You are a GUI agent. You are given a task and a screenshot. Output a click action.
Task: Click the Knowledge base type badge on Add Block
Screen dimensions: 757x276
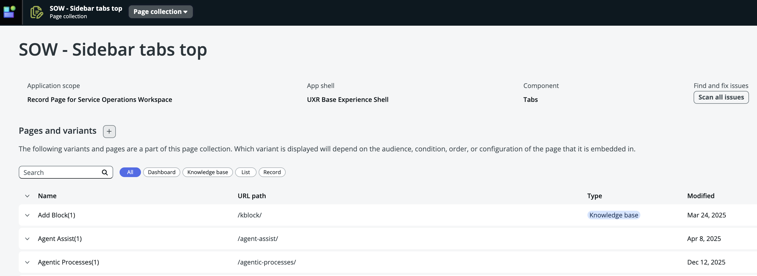614,215
